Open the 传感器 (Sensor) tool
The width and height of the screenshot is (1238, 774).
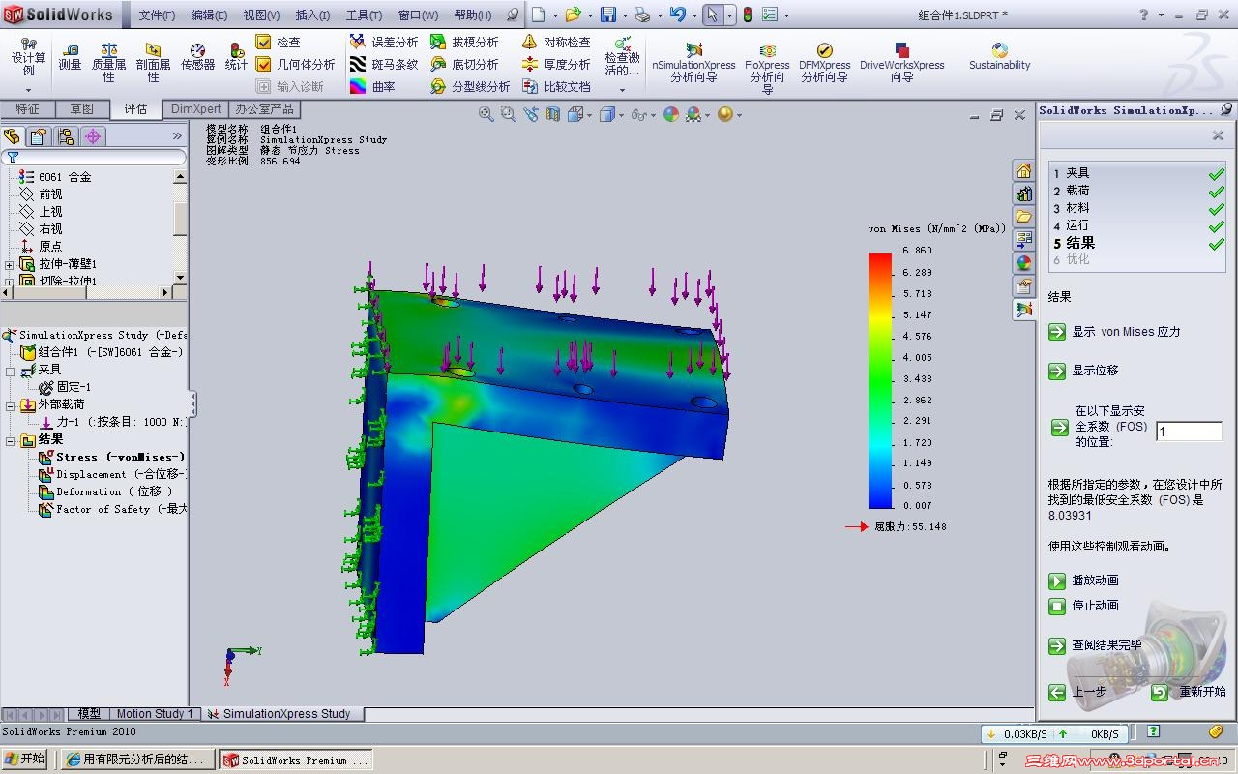pyautogui.click(x=197, y=57)
